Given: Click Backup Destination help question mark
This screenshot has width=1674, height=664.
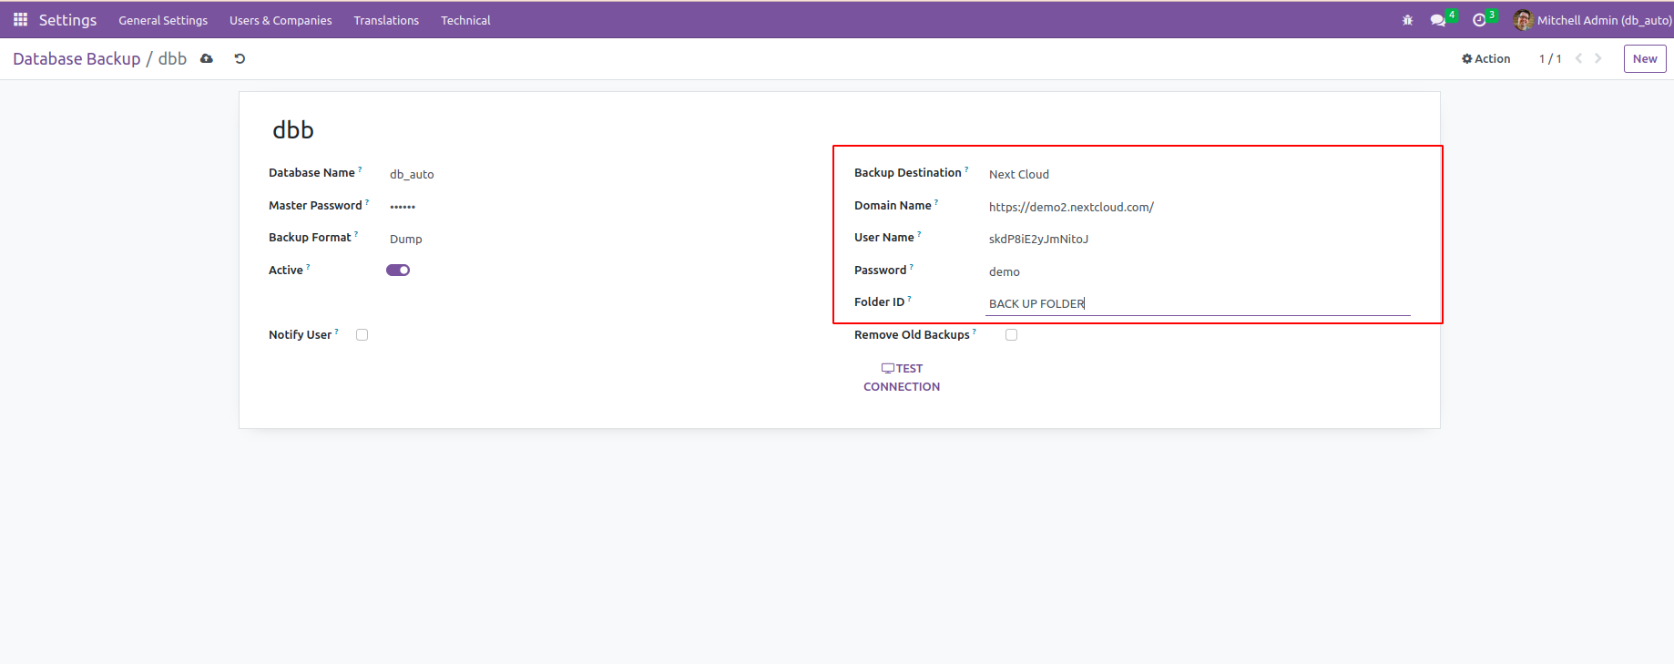Looking at the screenshot, I should (966, 169).
